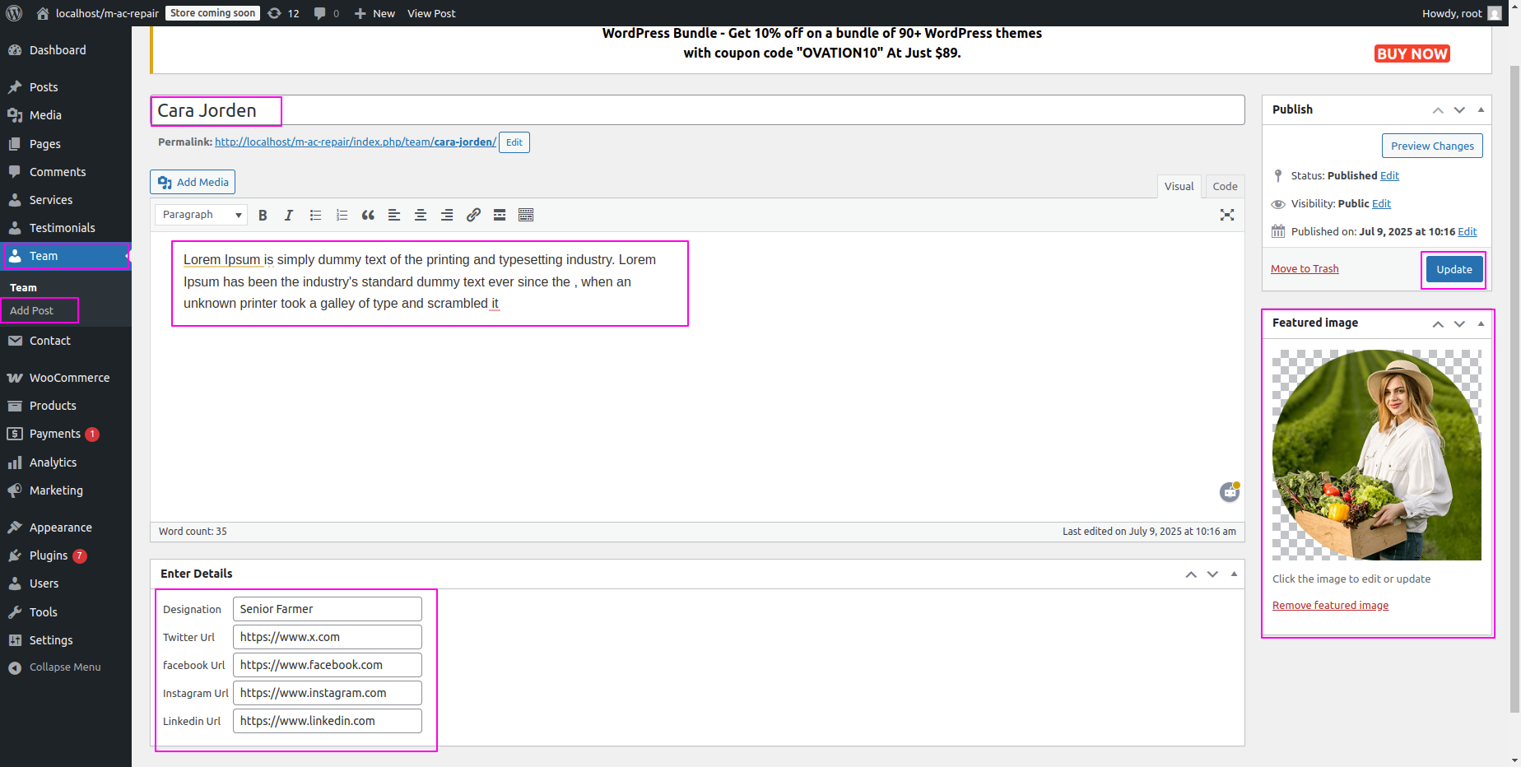Open Media library in sidebar

click(66, 115)
